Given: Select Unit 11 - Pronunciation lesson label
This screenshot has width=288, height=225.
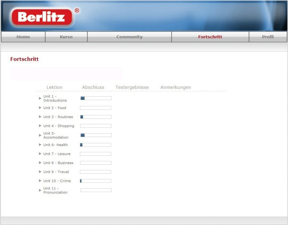Looking at the screenshot, I should click(x=55, y=191).
